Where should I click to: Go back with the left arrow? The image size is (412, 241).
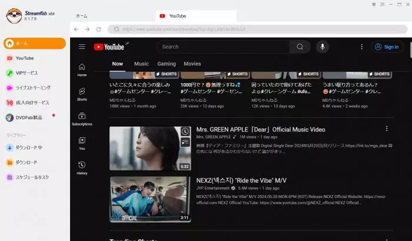click(76, 29)
